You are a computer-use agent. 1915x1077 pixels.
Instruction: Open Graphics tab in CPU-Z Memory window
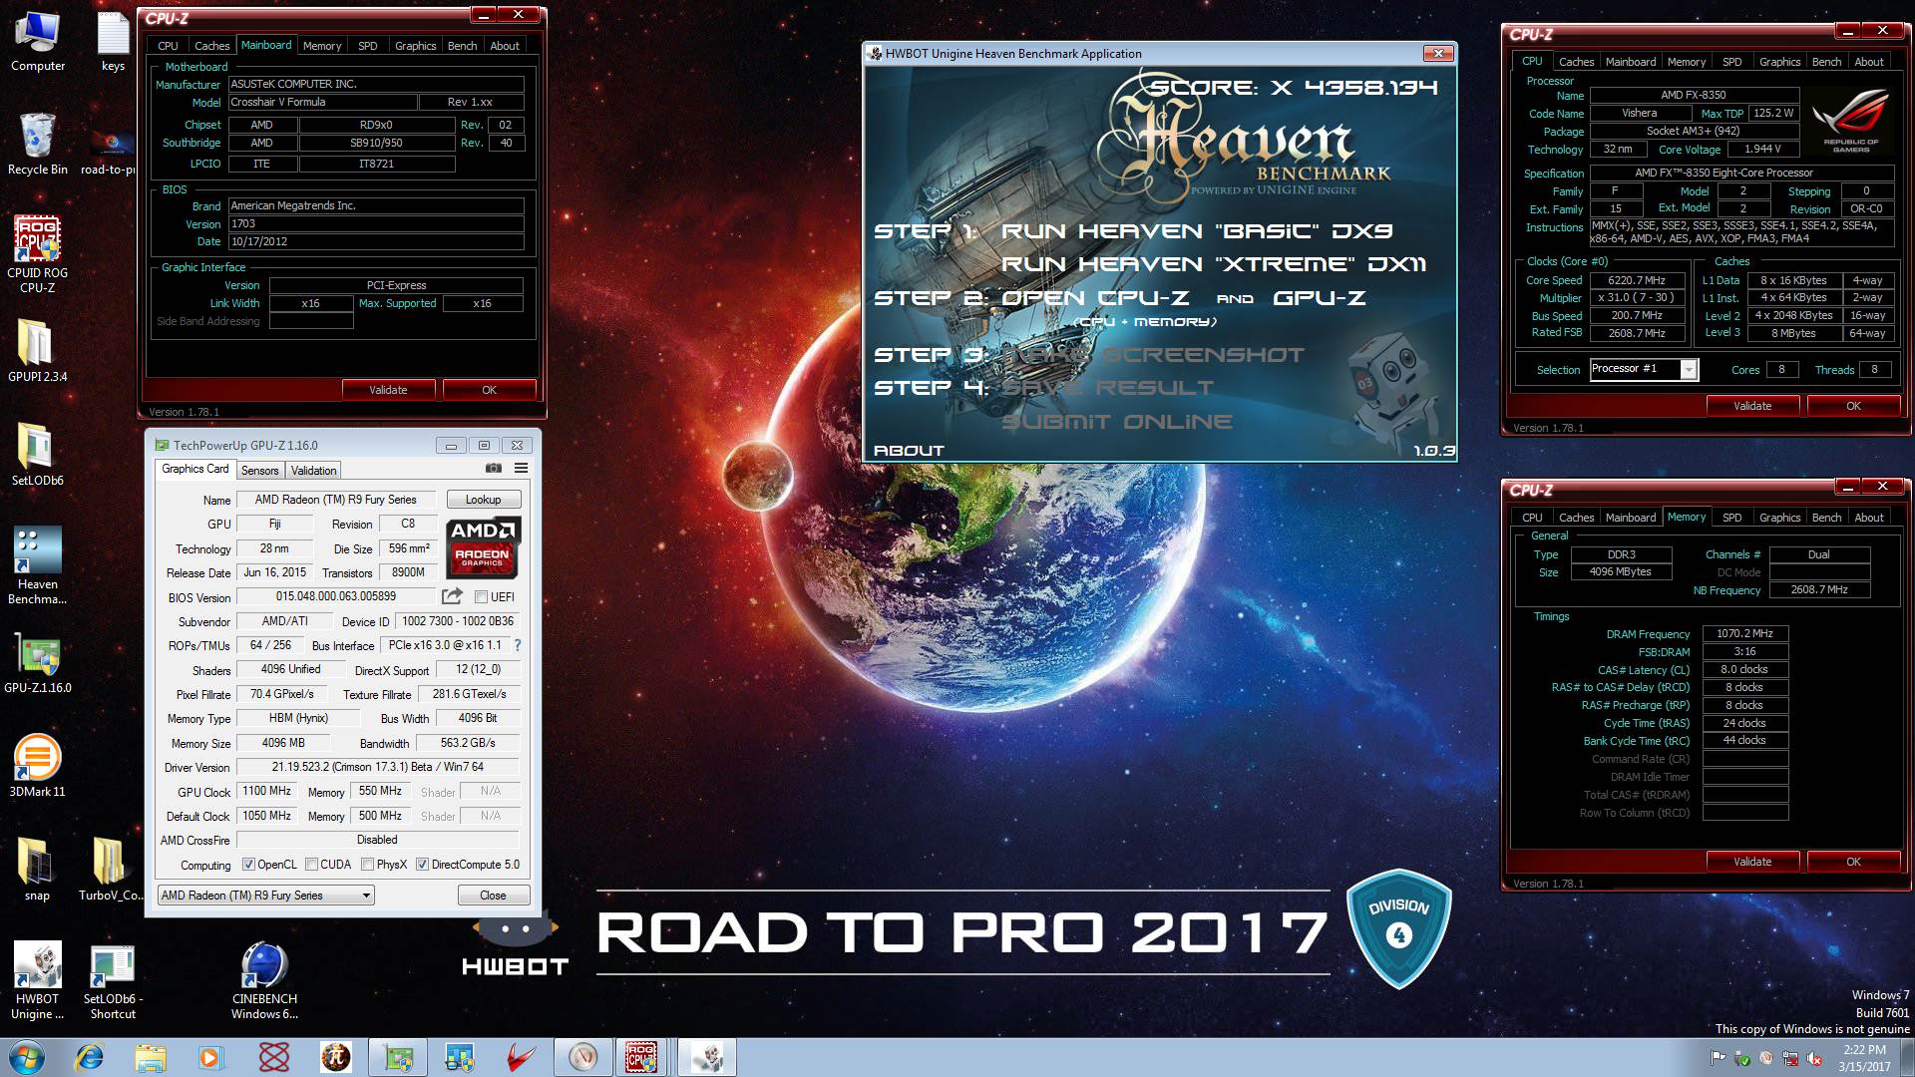coord(1779,518)
